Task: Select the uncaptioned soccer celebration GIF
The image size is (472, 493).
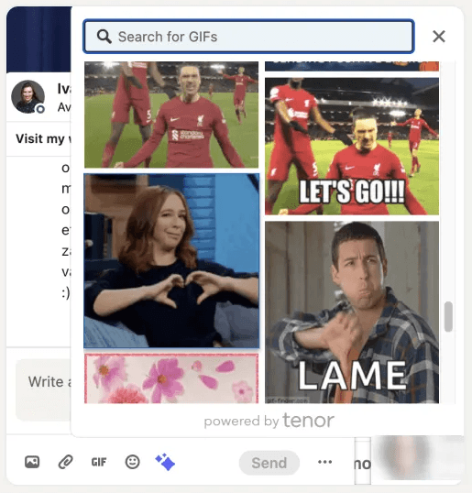Action: 171,115
